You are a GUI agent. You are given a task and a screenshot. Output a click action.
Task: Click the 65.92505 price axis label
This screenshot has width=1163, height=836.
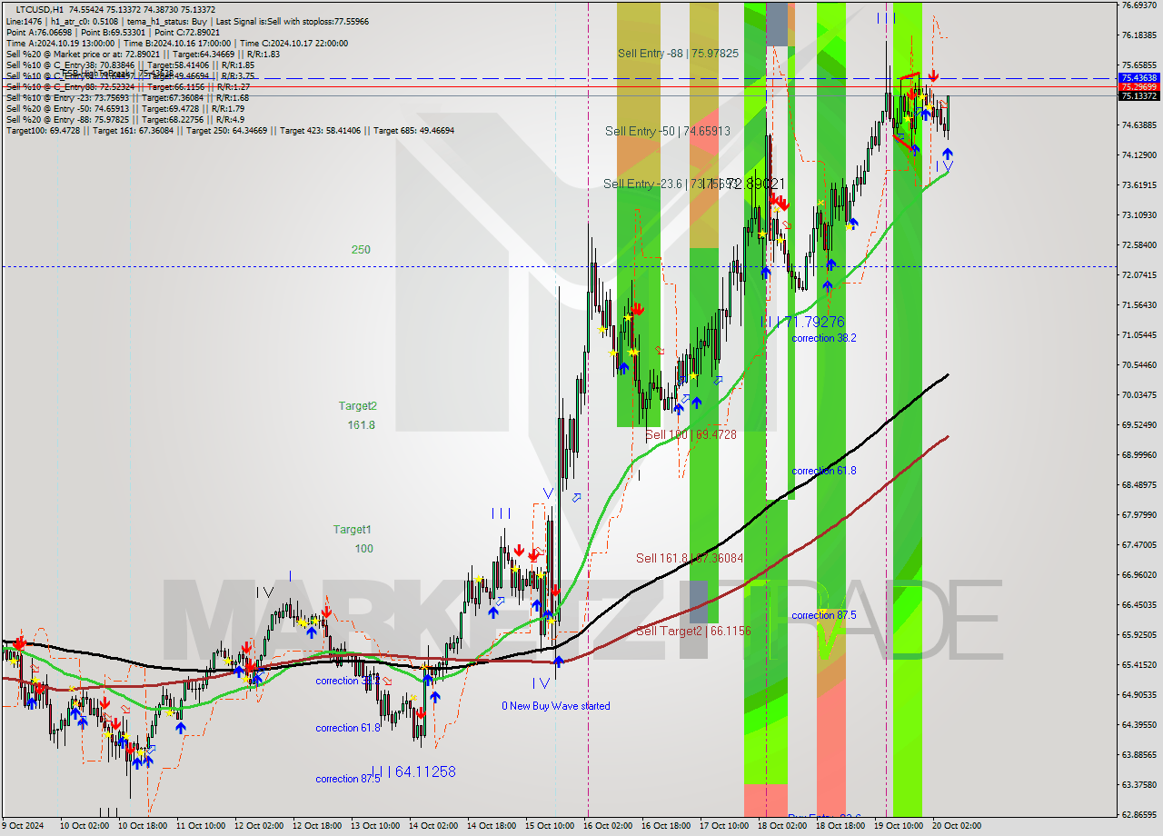(x=1138, y=634)
